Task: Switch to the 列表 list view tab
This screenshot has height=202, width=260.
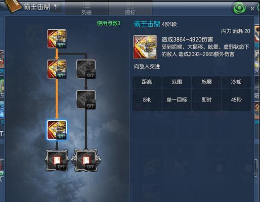Action: pos(86,8)
